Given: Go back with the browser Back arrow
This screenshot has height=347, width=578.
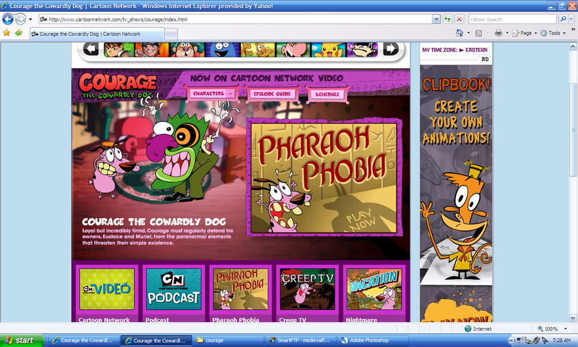Looking at the screenshot, I should click(x=8, y=19).
